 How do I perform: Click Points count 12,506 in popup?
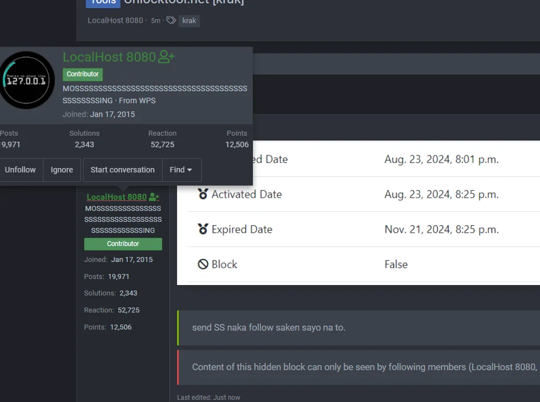pos(237,145)
